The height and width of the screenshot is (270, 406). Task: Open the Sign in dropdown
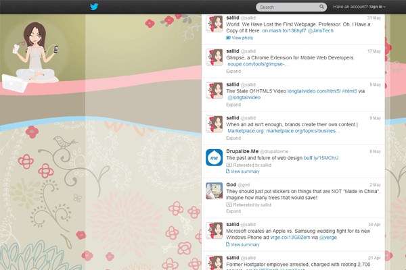coord(377,7)
